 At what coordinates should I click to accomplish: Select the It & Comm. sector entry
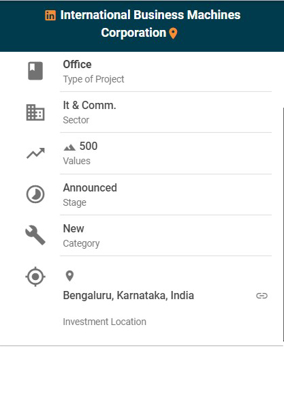(165, 112)
